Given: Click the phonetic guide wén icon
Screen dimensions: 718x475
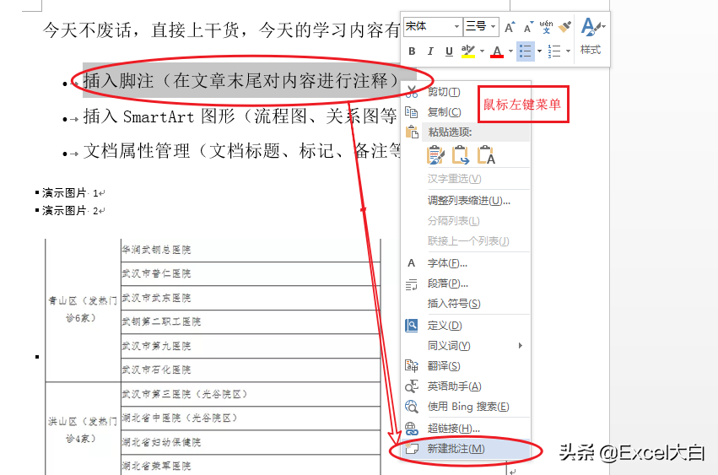Looking at the screenshot, I should point(546,27).
